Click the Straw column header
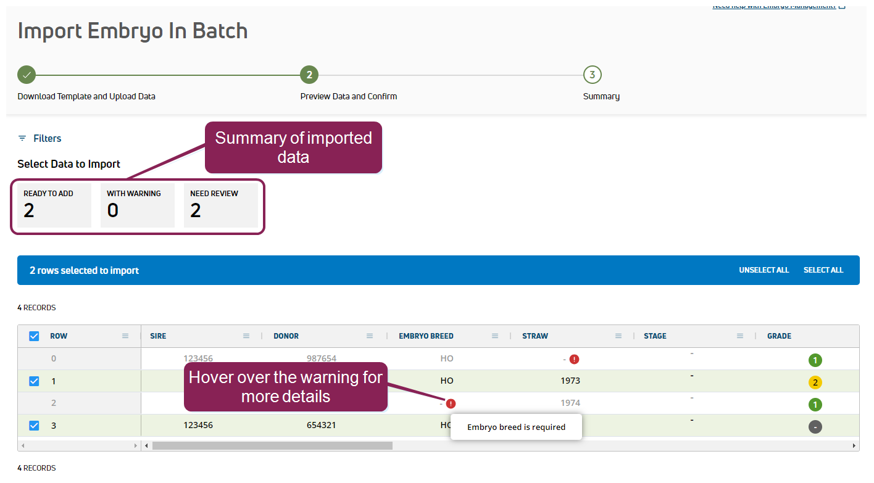Viewport: 874px width, 483px height. coord(535,336)
